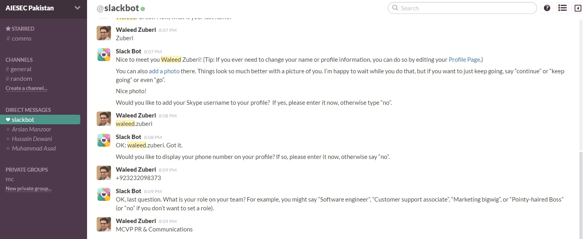
Task: Expand the AIESEC Pakistan team menu chevron
Action: click(77, 8)
